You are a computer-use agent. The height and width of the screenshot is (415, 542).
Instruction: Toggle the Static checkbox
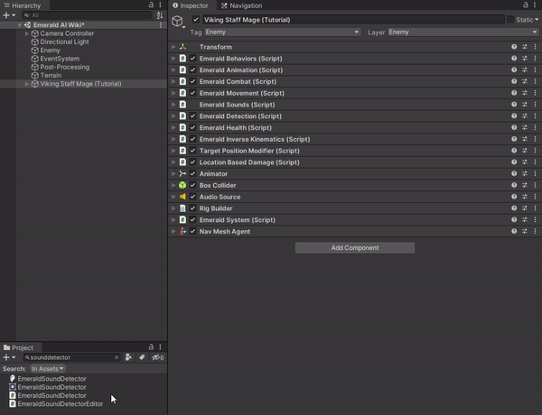510,19
